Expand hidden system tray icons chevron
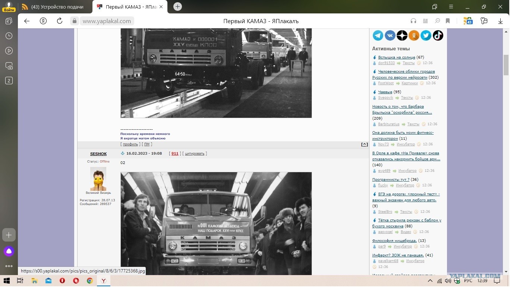This screenshot has width=510, height=287. pos(430,280)
